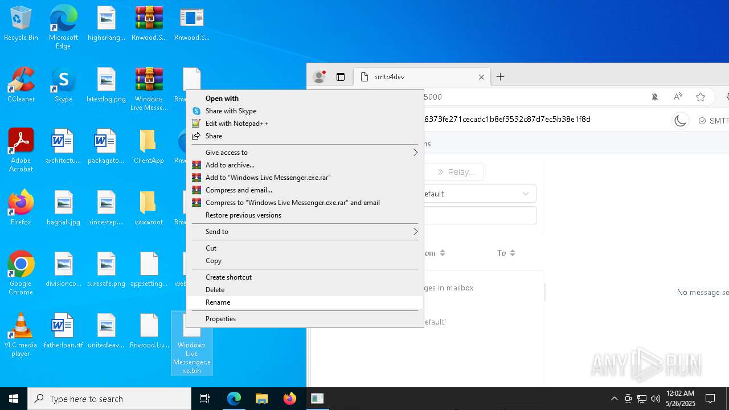The width and height of the screenshot is (729, 410).
Task: Open Skype desktop shortcut
Action: (x=63, y=85)
